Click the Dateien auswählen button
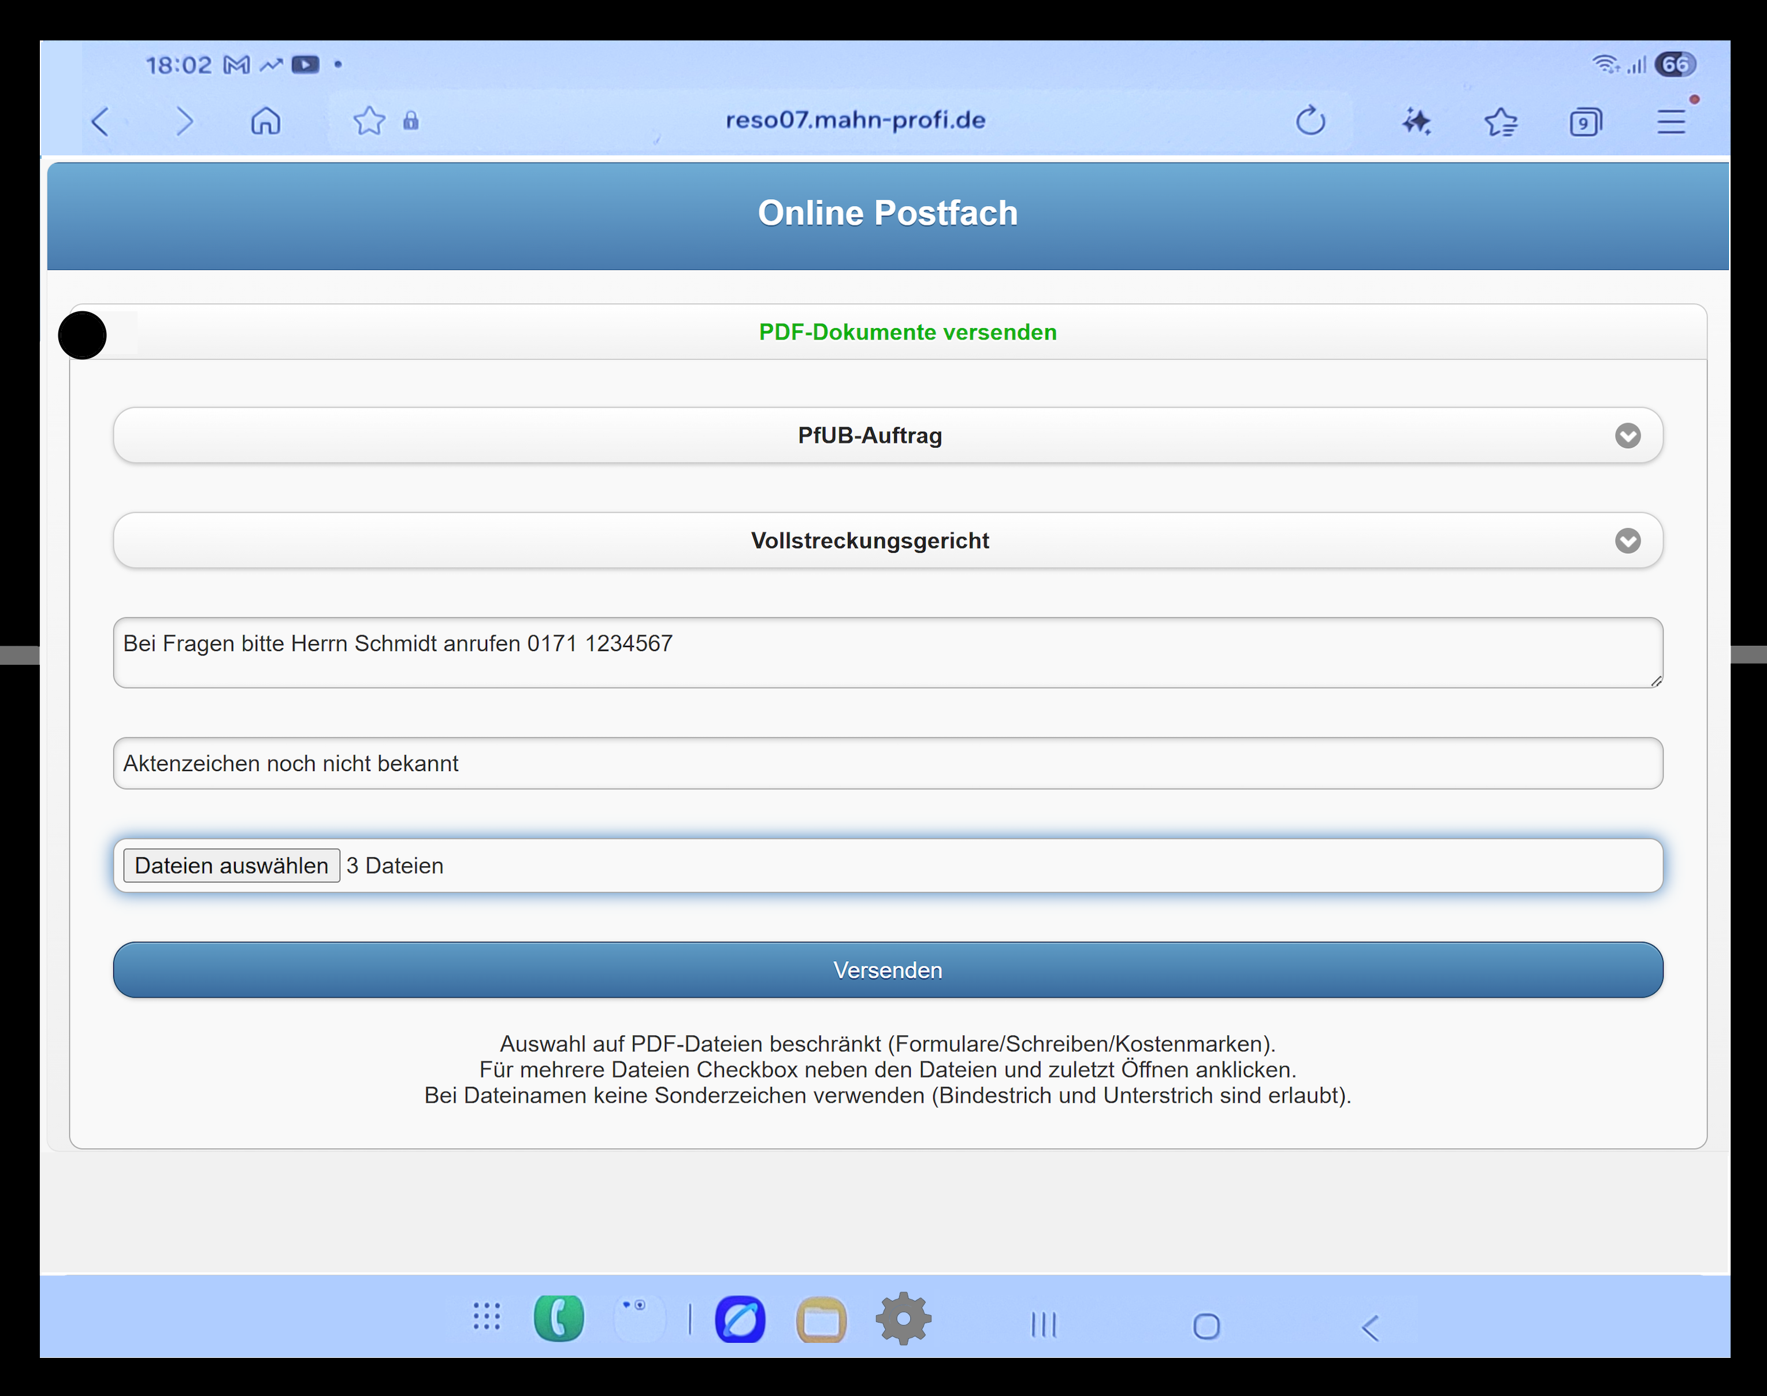1767x1396 pixels. click(231, 866)
